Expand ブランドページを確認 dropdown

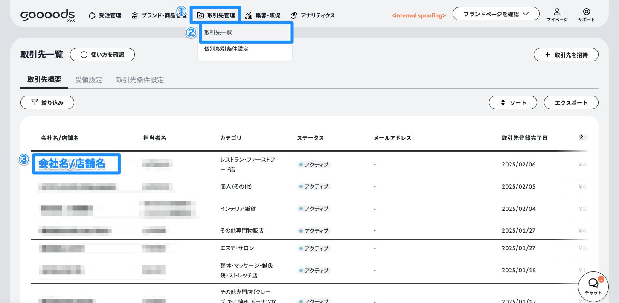coord(496,14)
